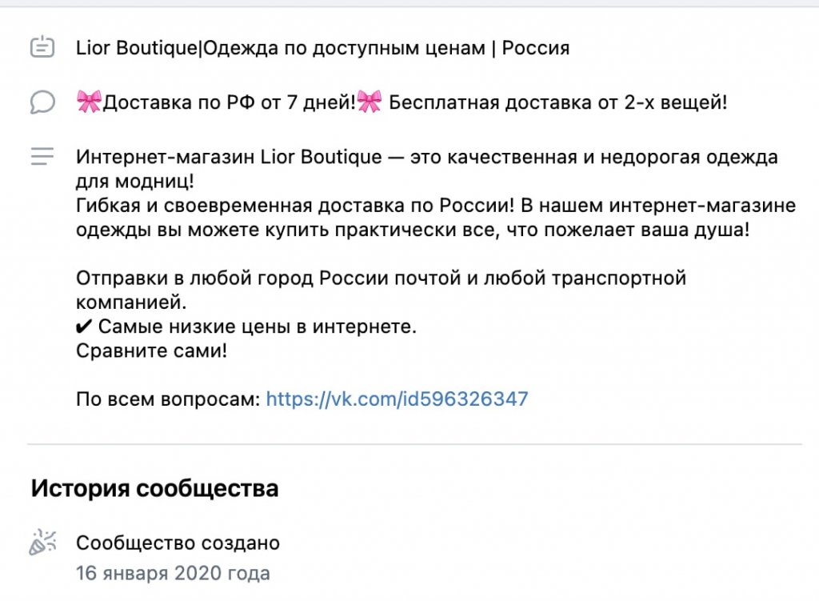Click the speech bubble status icon

point(42,102)
